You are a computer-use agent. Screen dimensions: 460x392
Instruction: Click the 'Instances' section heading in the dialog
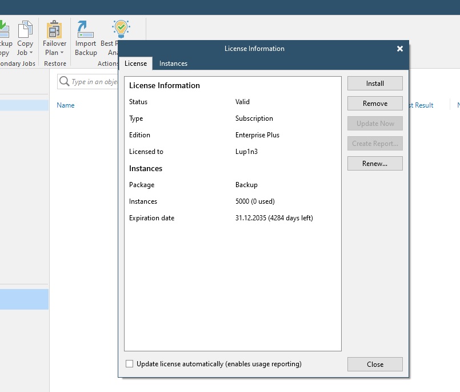146,168
